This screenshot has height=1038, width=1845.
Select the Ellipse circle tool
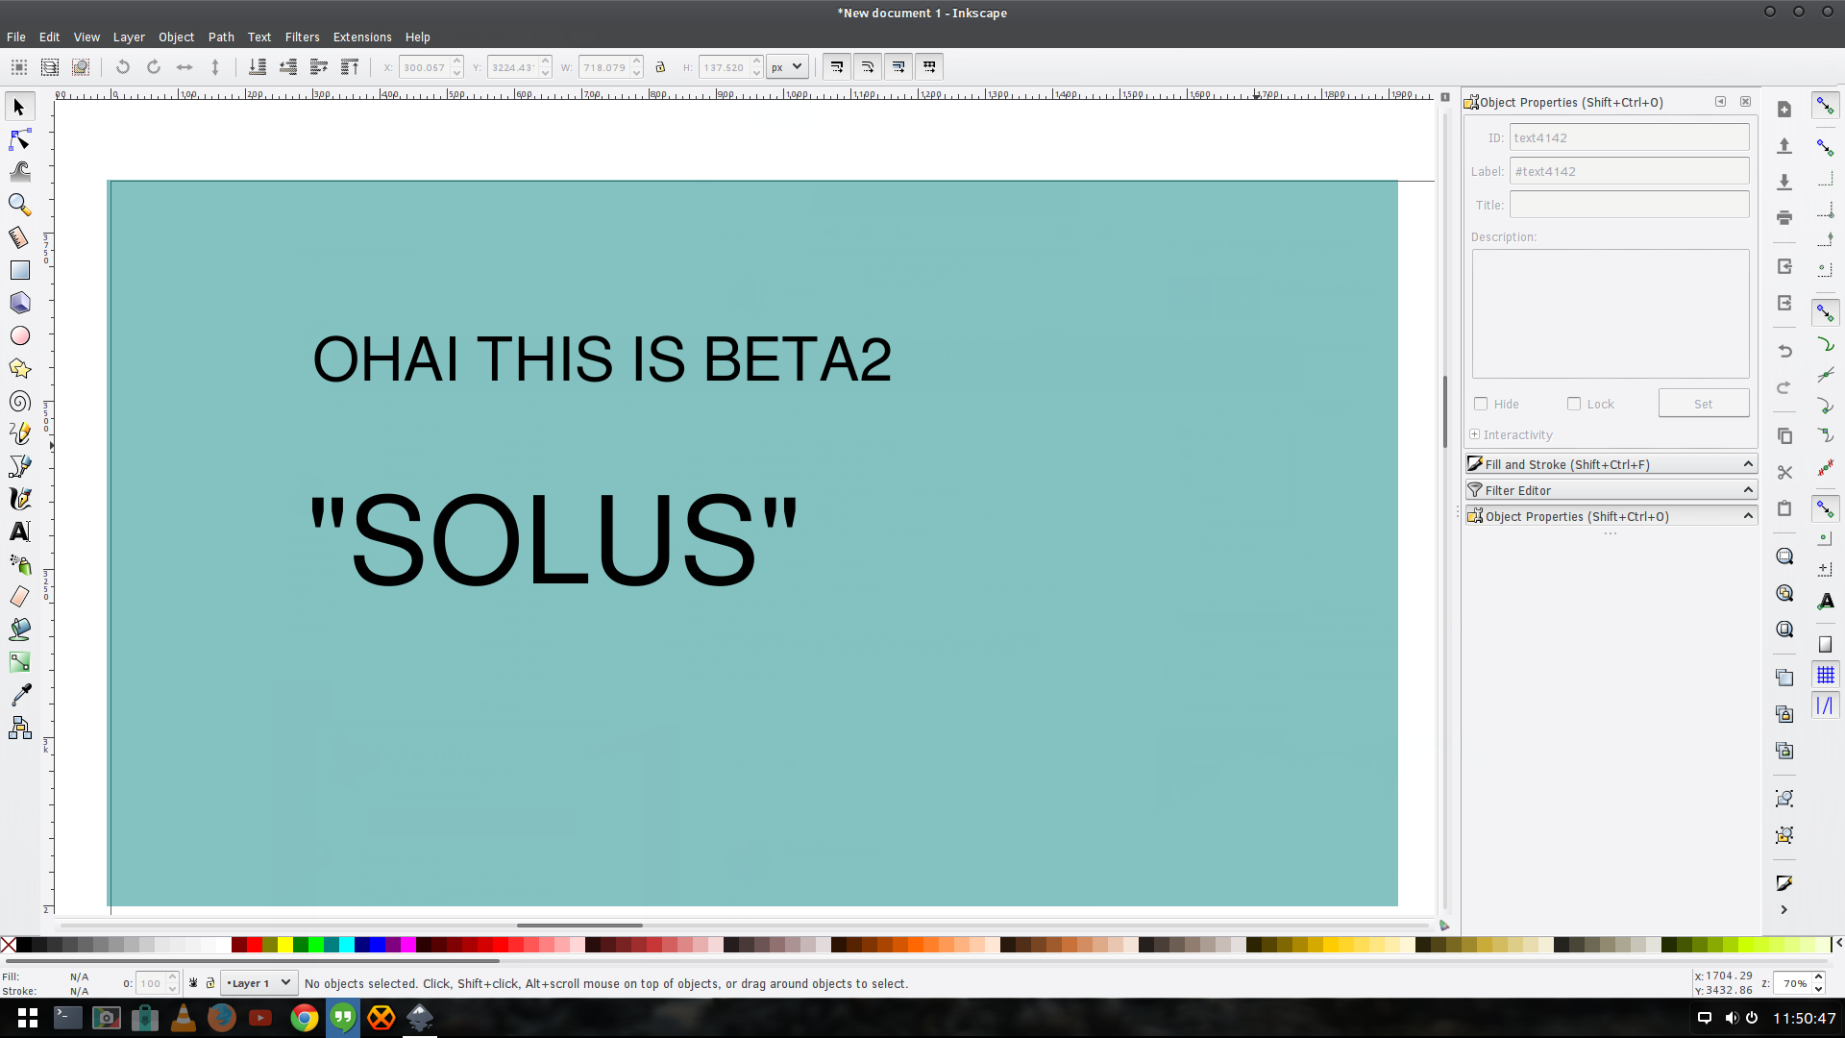click(19, 335)
